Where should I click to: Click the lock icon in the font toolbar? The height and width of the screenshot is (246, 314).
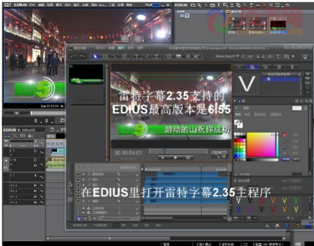click(x=258, y=57)
